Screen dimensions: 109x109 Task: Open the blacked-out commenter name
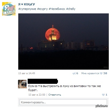(x=43, y=81)
